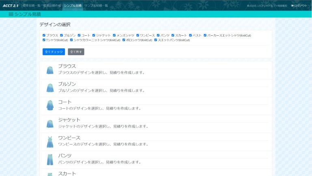Open the ワンピース design title
This screenshot has width=312, height=176.
tap(69, 137)
